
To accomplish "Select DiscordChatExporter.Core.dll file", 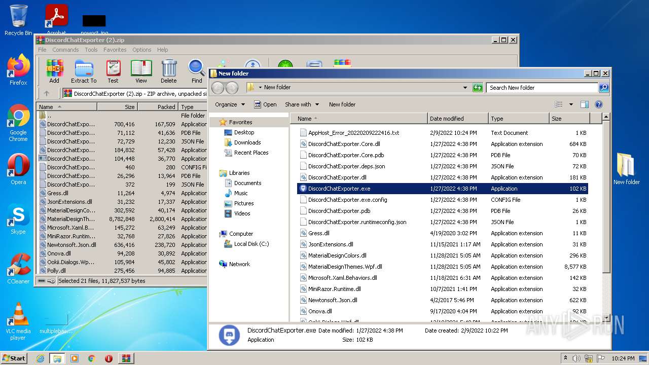I will coord(443,144).
